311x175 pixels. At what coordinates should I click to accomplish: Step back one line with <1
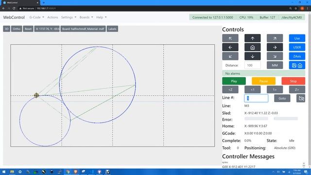coord(252,89)
